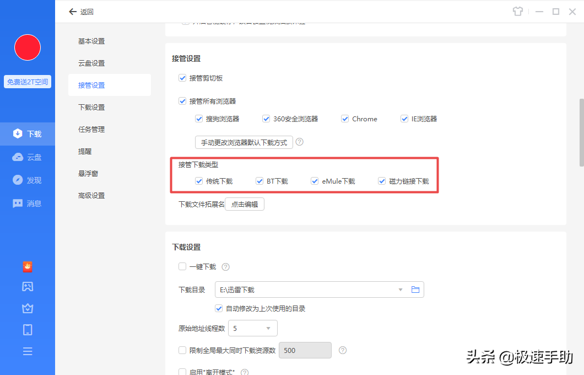The width and height of the screenshot is (584, 375).
Task: Open the 下载目录 path dropdown
Action: [x=400, y=289]
